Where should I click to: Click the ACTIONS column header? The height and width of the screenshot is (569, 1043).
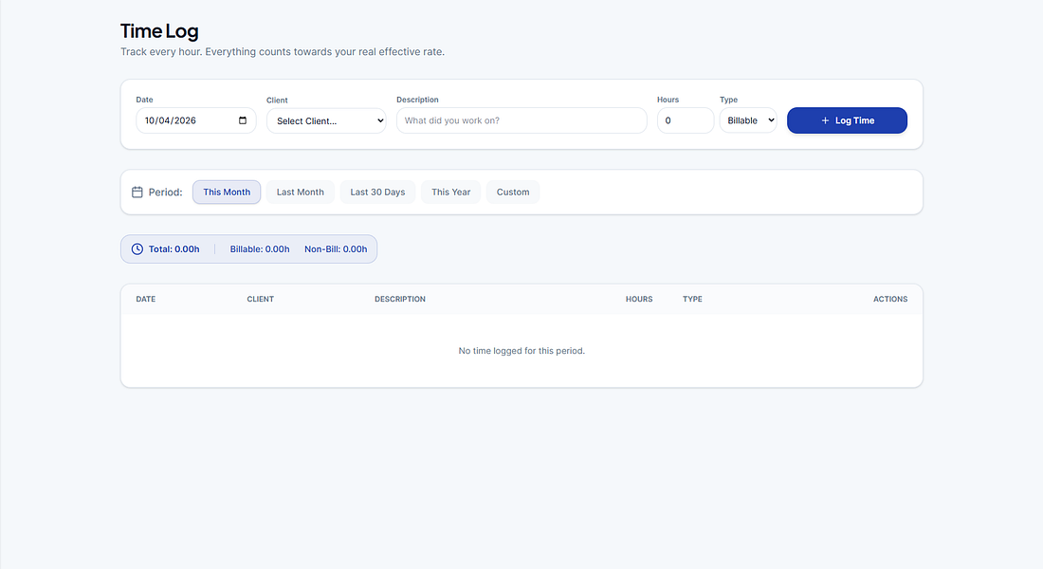click(x=890, y=299)
